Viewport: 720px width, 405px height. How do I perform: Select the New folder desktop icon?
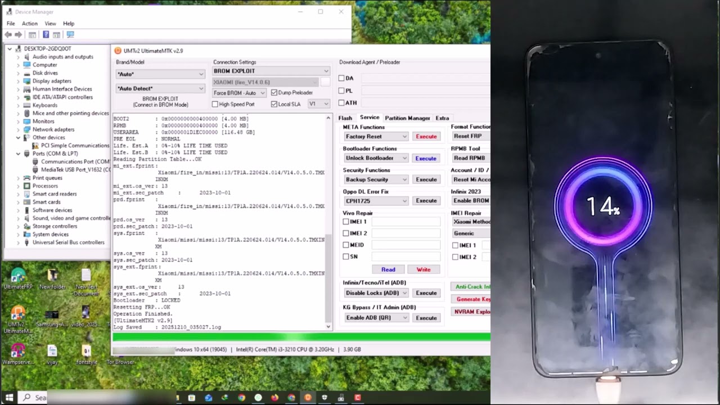(52, 279)
